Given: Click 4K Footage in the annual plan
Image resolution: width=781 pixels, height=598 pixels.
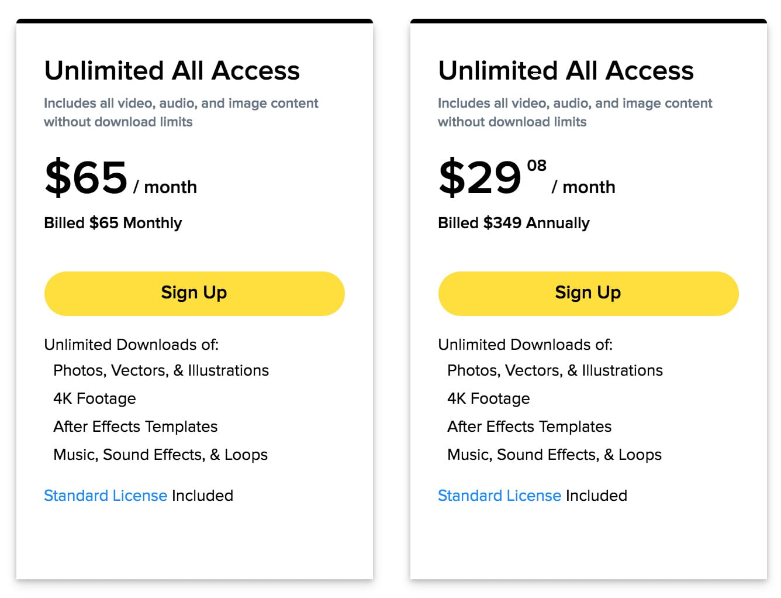Looking at the screenshot, I should [489, 398].
